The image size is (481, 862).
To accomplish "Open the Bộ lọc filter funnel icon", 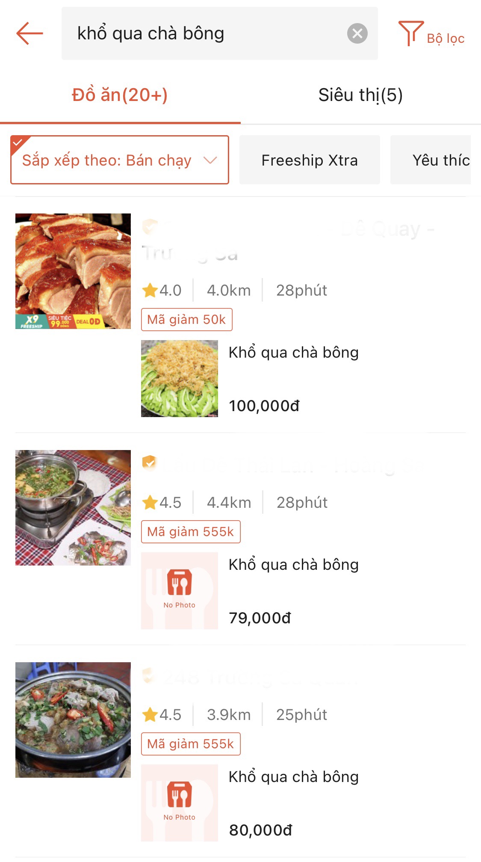I will 410,33.
